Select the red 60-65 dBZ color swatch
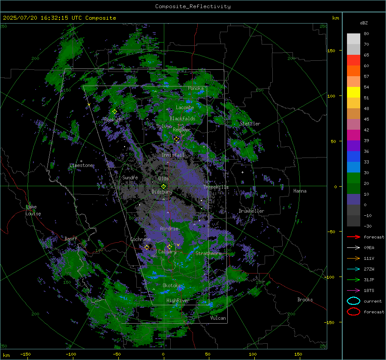386x360 pixels. pos(353,60)
